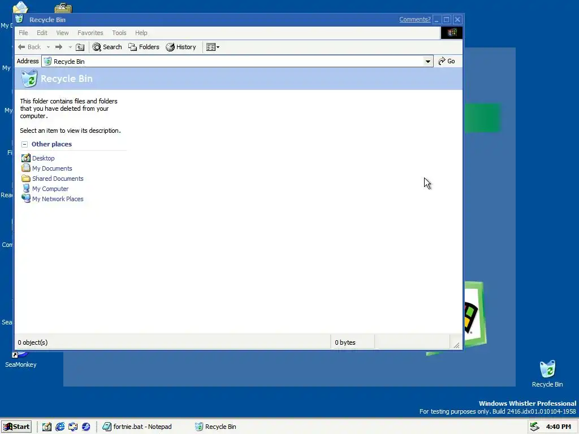Viewport: 579px width, 434px height.
Task: Click the 0 bytes status text
Action: [345, 342]
